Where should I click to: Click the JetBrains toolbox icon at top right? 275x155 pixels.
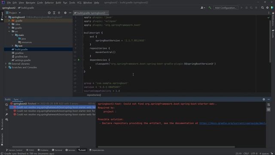click(x=272, y=8)
